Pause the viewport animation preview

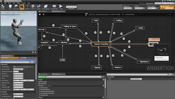(x=33, y=52)
